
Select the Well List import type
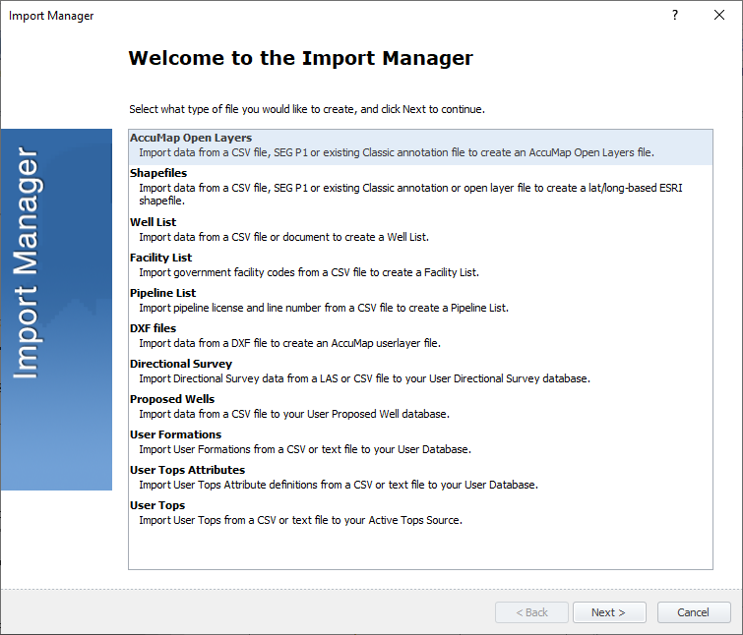tap(154, 222)
